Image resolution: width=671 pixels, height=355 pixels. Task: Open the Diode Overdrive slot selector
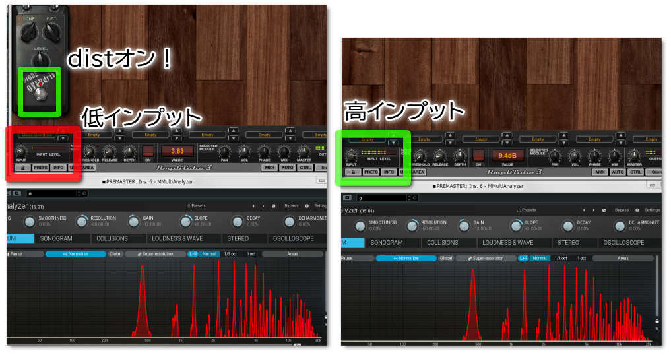tap(37, 135)
